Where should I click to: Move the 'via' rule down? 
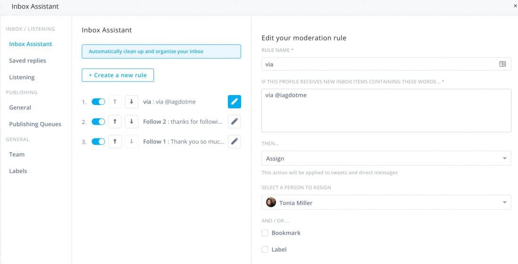click(x=131, y=102)
